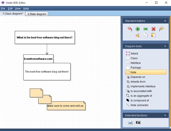Choose the Is associated with tool
The width and height of the screenshot is (171, 131).
click(x=146, y=91)
